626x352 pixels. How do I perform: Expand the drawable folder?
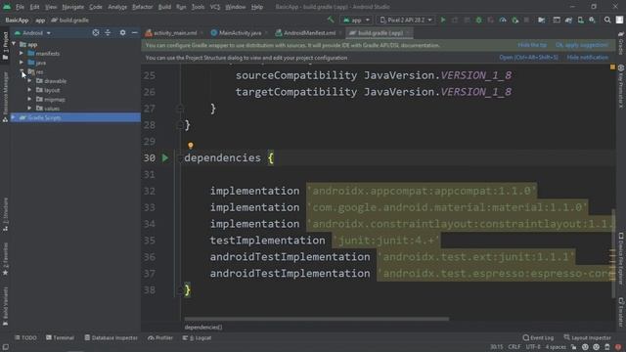[29, 80]
